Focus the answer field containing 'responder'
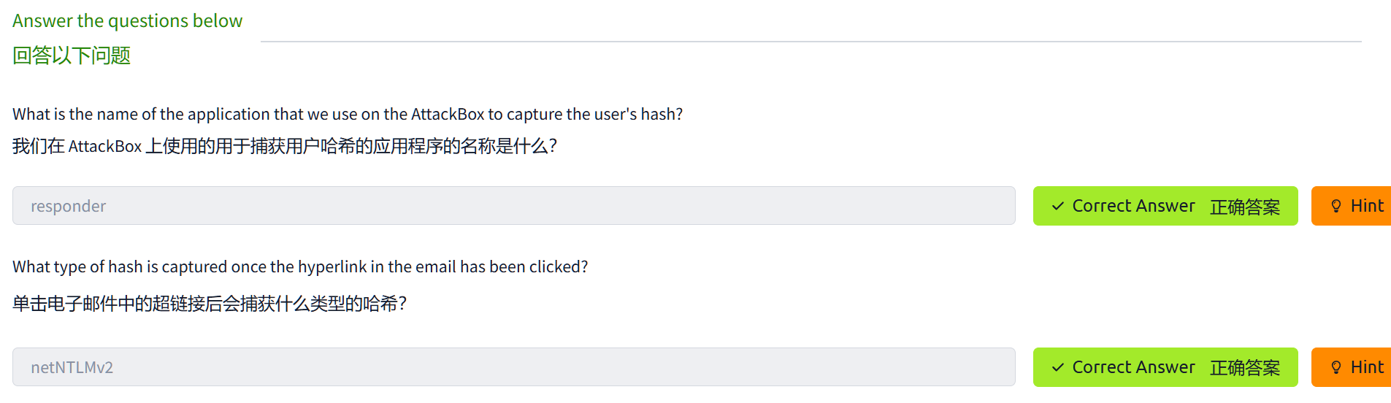 [513, 206]
